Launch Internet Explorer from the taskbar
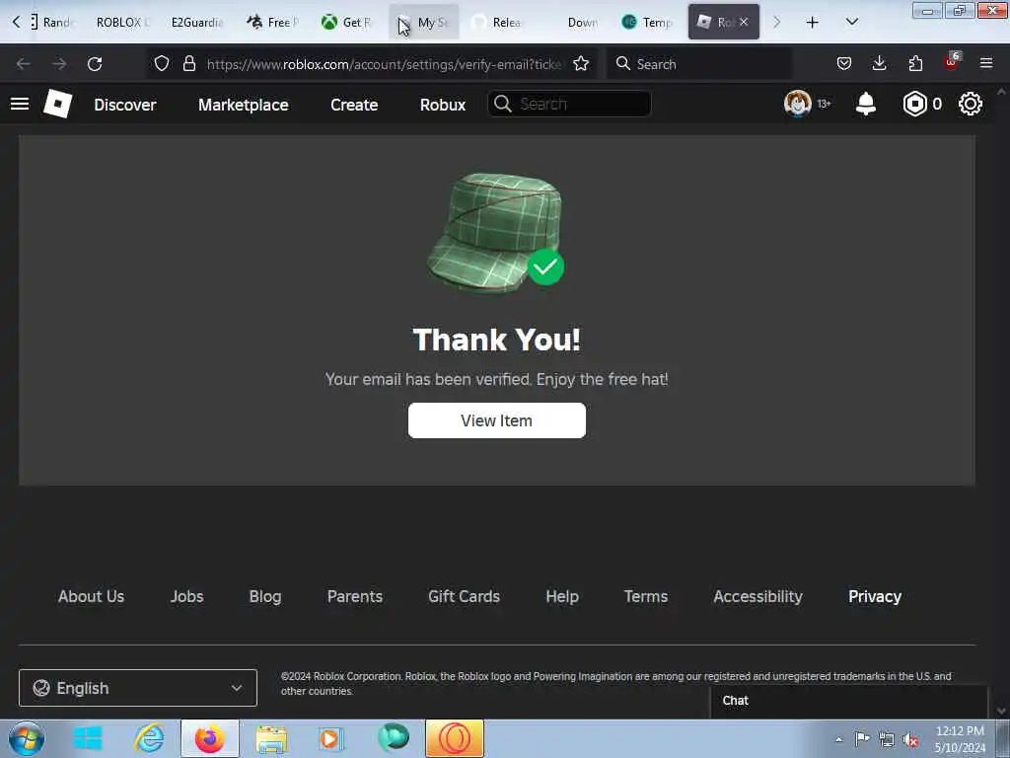This screenshot has height=758, width=1010. [149, 738]
